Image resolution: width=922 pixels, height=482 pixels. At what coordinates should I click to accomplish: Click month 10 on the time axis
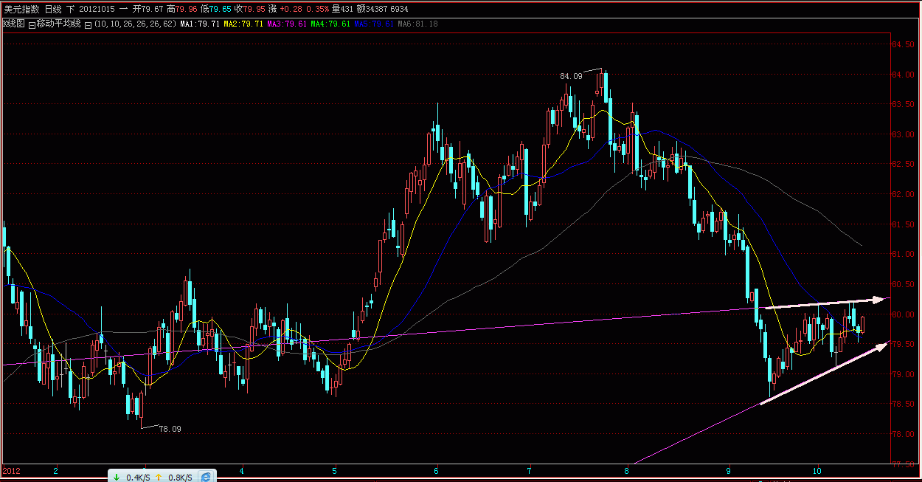click(817, 470)
